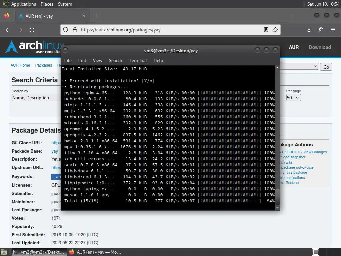341x256 pixels.
Task: Click the terminal scroll down arrow
Action: [x=277, y=208]
